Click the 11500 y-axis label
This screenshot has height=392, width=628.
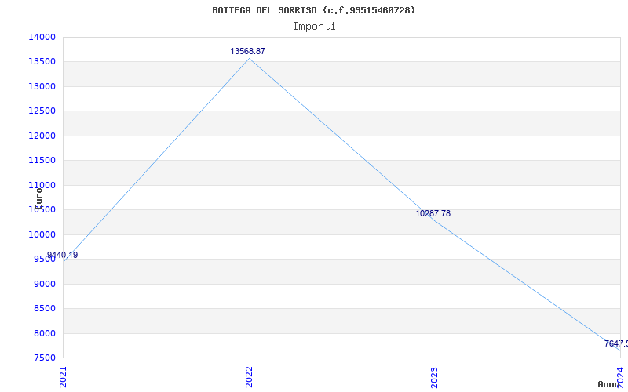pos(42,161)
